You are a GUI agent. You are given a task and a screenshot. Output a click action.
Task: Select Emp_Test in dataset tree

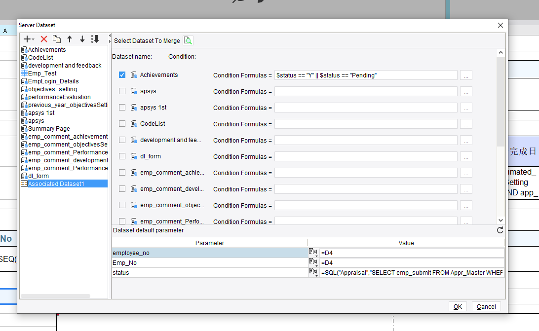[x=39, y=73]
